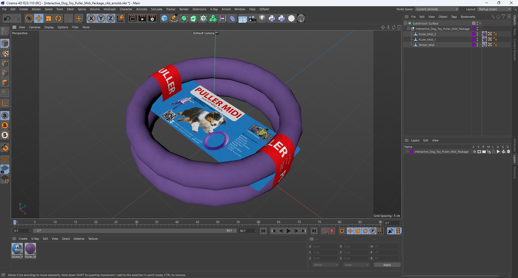The height and width of the screenshot is (278, 518).
Task: Add a Camera object
Action: 252,18
